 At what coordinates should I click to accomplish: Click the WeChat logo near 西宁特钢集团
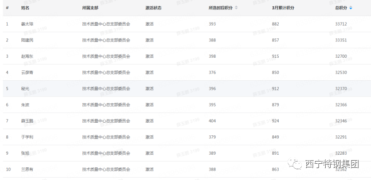coord(295,163)
